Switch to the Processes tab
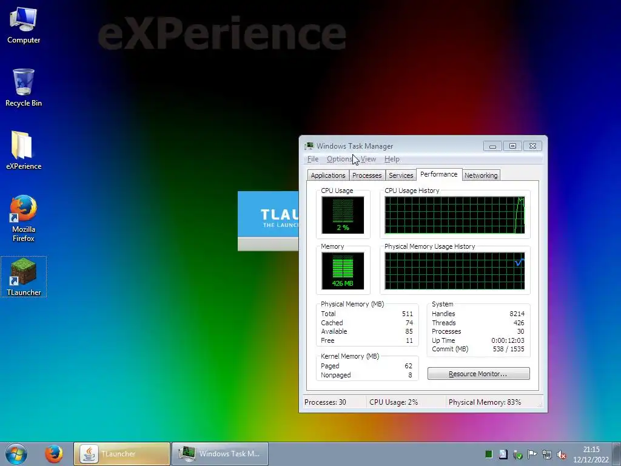This screenshot has height=466, width=621. tap(367, 175)
